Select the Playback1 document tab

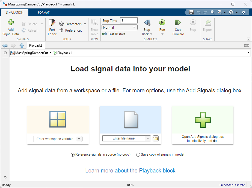[36, 46]
